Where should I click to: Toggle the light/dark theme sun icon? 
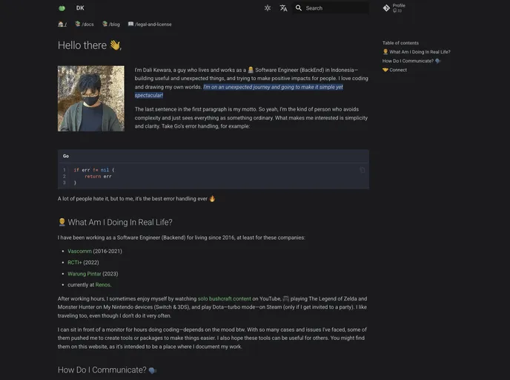268,8
